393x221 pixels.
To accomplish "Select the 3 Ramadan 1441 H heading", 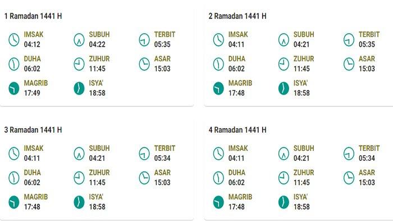I will [x=33, y=130].
